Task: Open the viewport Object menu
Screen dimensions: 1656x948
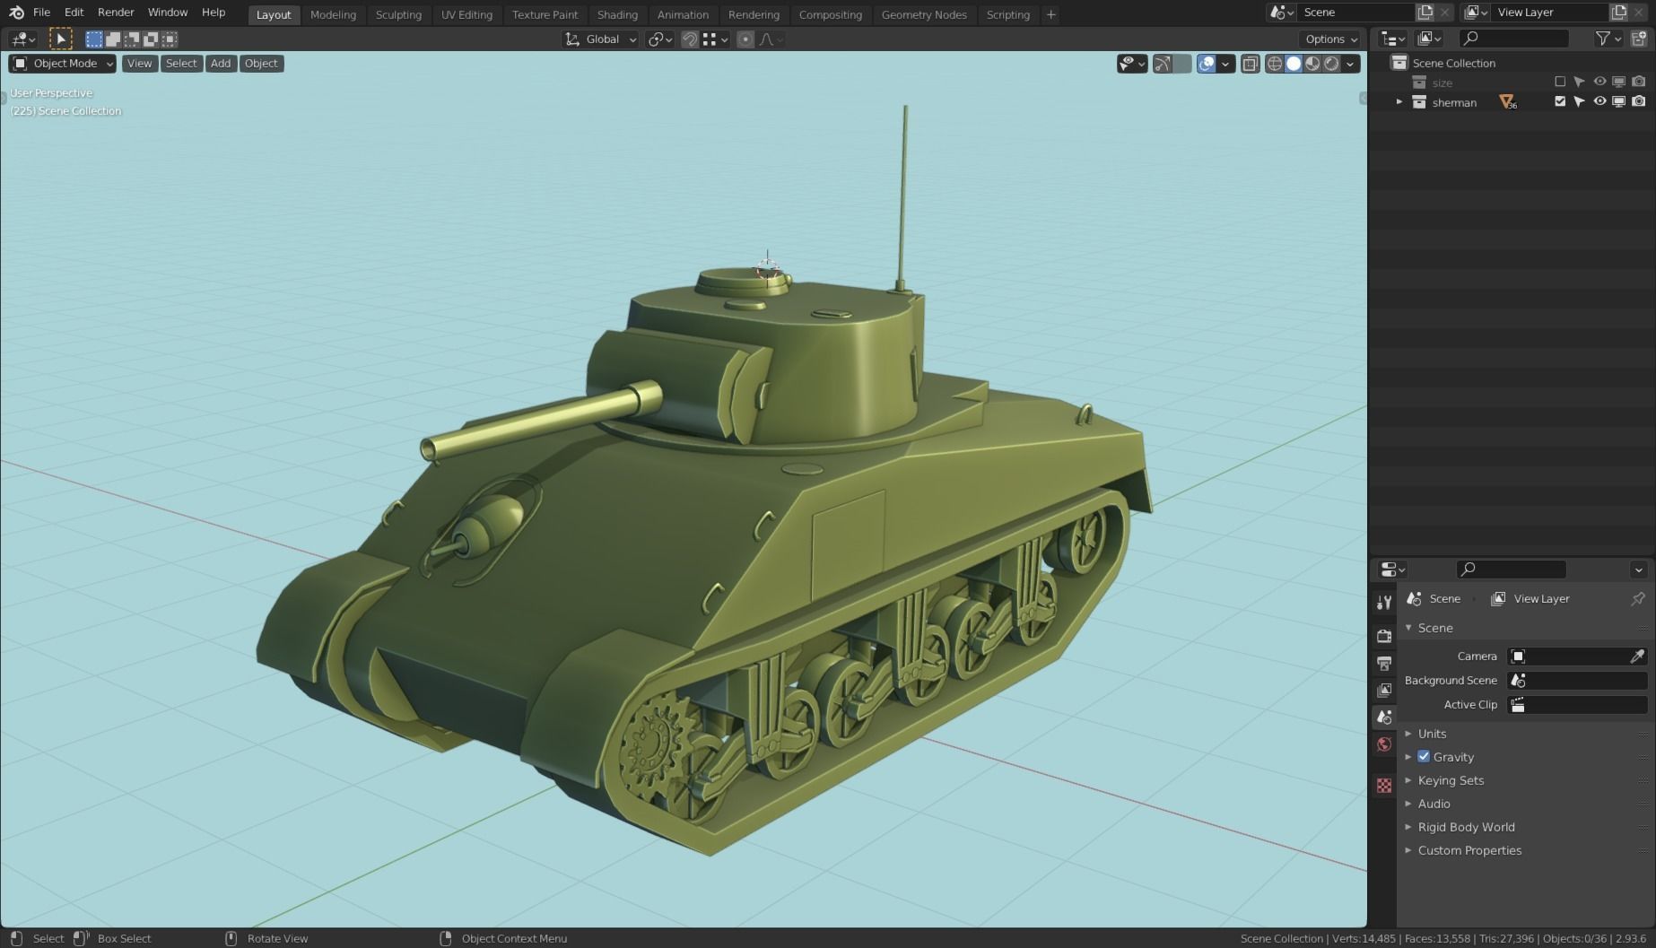Action: 261,64
